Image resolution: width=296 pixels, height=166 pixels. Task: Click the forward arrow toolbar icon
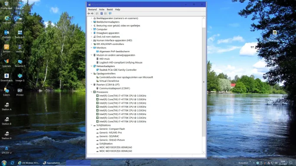(x=92, y=13)
